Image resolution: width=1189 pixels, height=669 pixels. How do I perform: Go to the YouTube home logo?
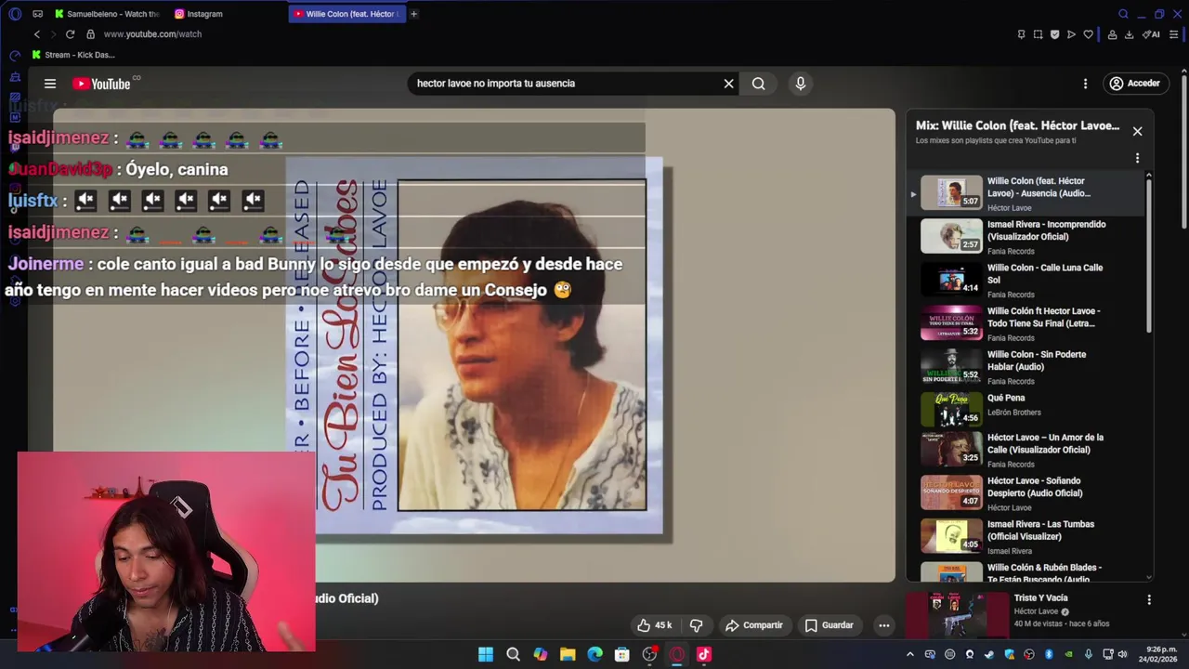pos(101,84)
